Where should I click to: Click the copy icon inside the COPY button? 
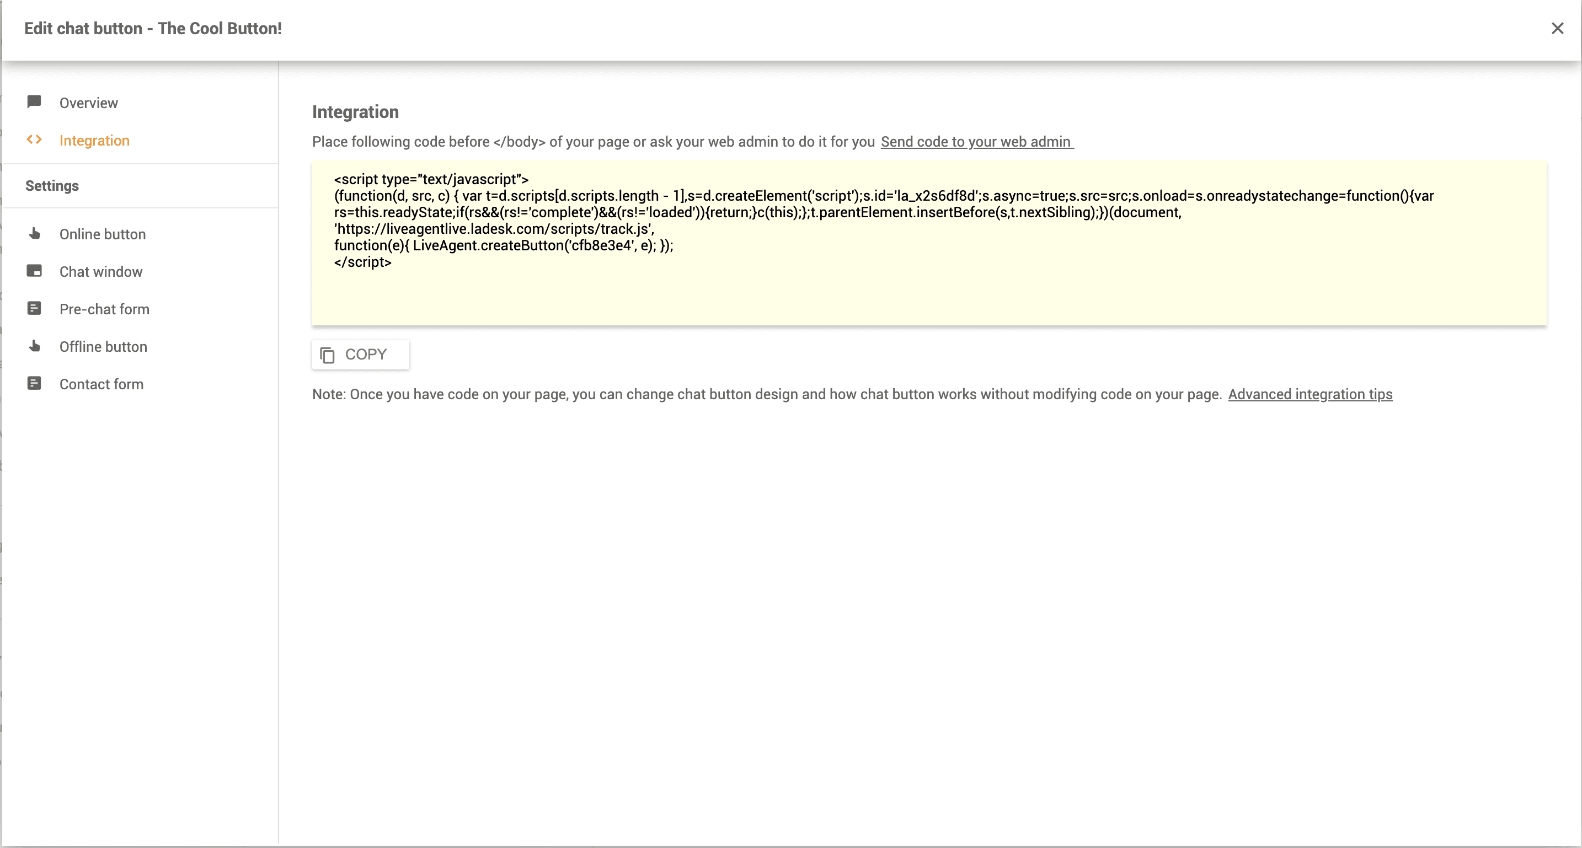(x=327, y=355)
